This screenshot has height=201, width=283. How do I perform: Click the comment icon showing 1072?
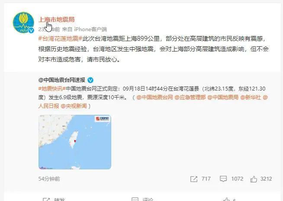pyautogui.click(x=223, y=179)
